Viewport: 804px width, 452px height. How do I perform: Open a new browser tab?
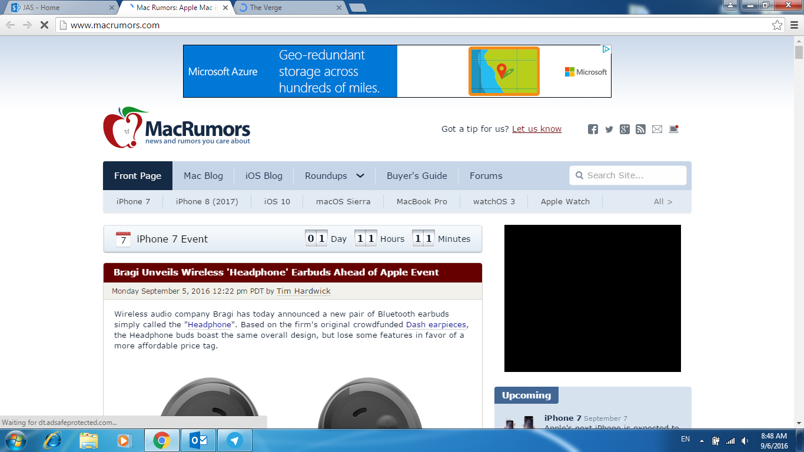pos(357,8)
